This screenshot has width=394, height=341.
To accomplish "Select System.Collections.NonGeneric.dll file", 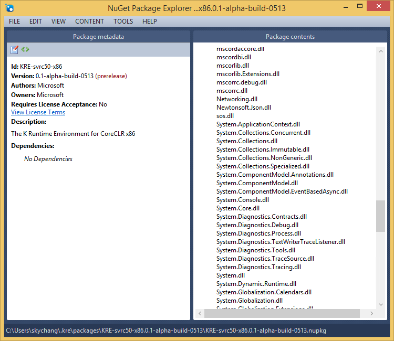I will 264,158.
